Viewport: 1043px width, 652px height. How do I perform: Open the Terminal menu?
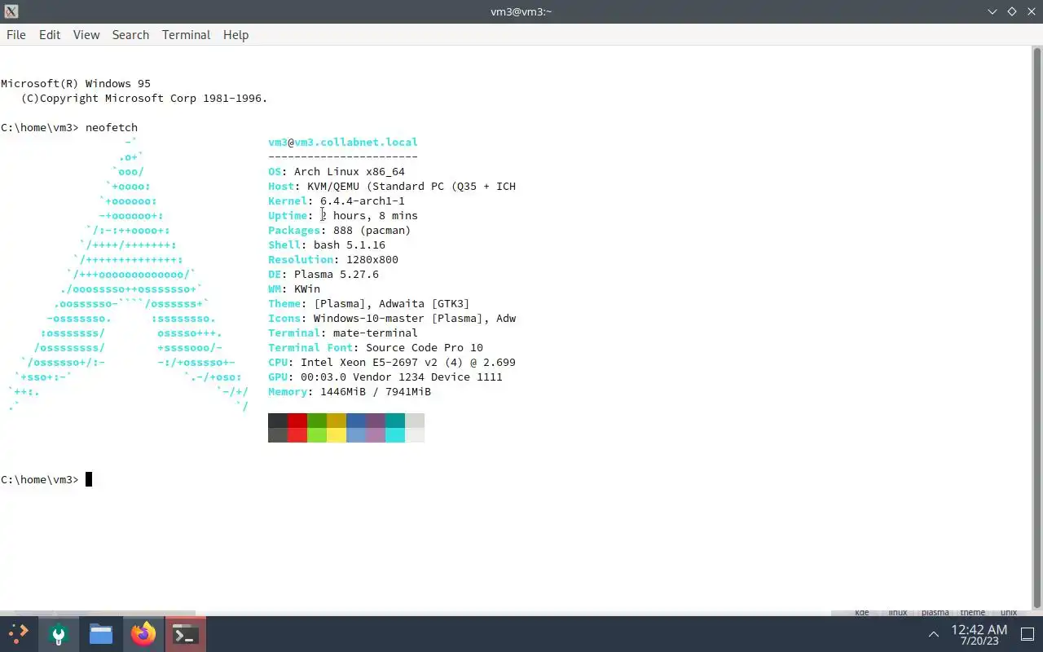(186, 35)
